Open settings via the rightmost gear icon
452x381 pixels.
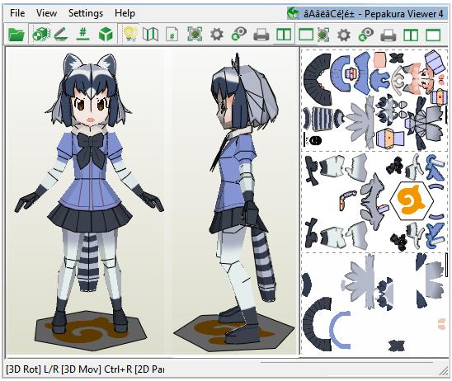pyautogui.click(x=344, y=35)
